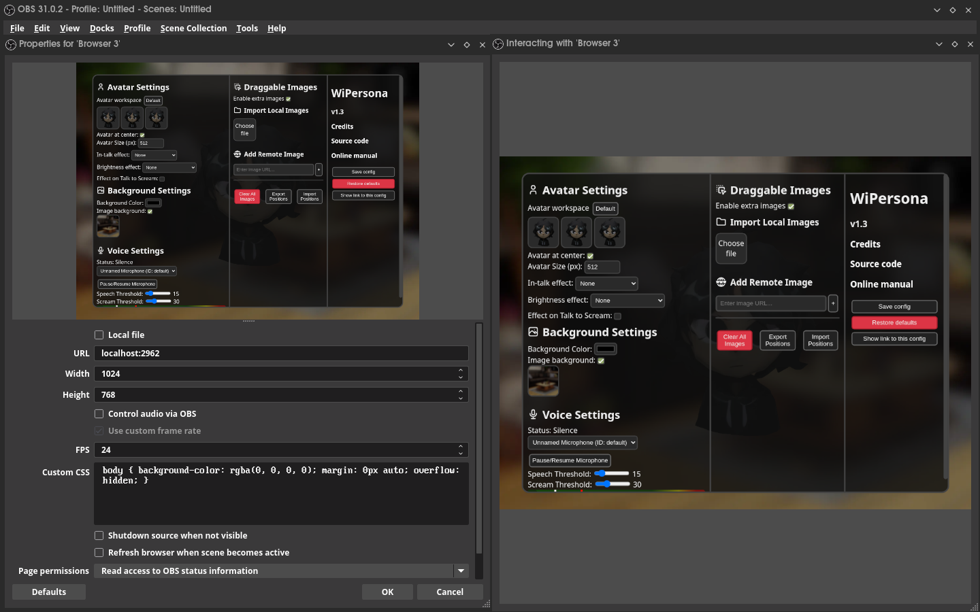Toggle Avatar at center checkbox in Interact window

pos(590,256)
